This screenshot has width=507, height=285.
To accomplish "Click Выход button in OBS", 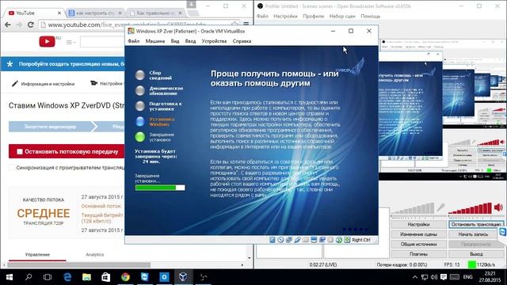I will coord(476,254).
